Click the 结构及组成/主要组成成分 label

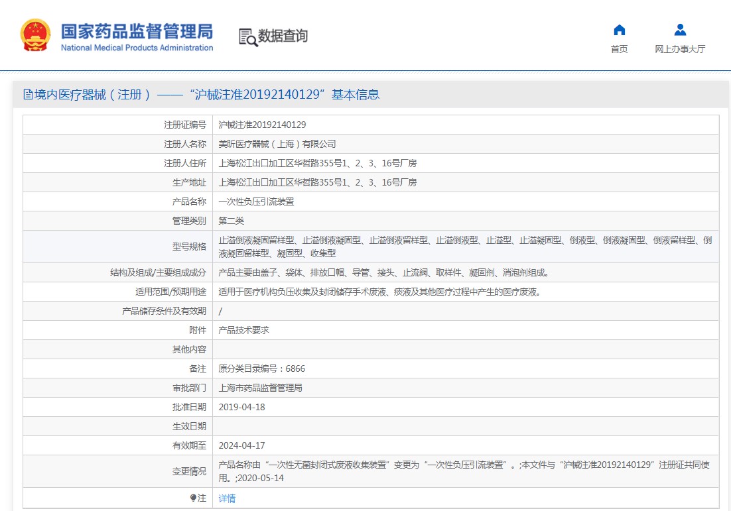[158, 272]
